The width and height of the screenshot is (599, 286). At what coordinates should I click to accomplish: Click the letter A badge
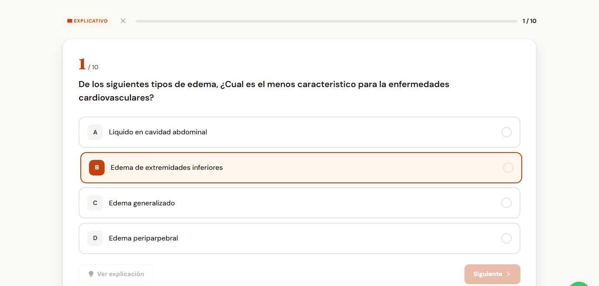click(95, 132)
